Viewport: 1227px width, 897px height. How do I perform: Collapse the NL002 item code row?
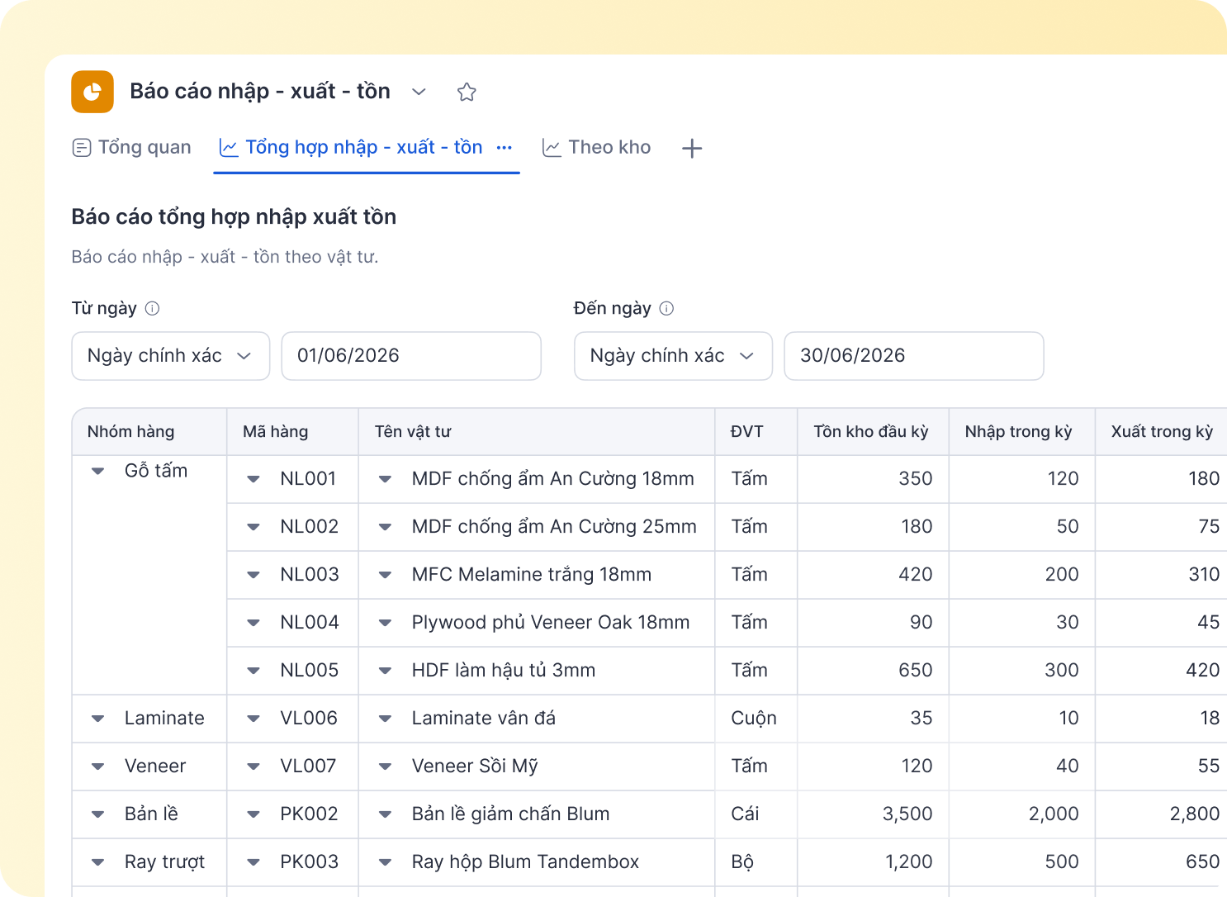253,527
